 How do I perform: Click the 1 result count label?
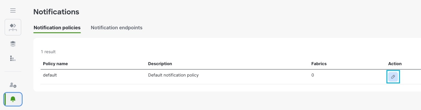pyautogui.click(x=48, y=52)
